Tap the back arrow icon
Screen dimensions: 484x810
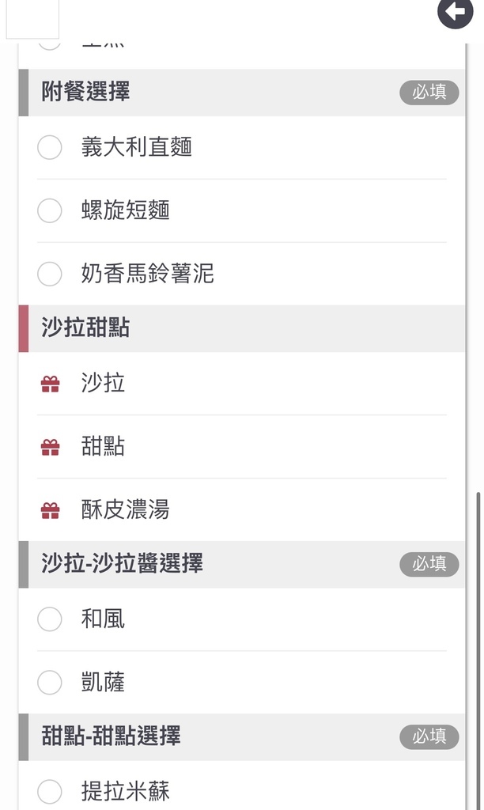(x=456, y=13)
